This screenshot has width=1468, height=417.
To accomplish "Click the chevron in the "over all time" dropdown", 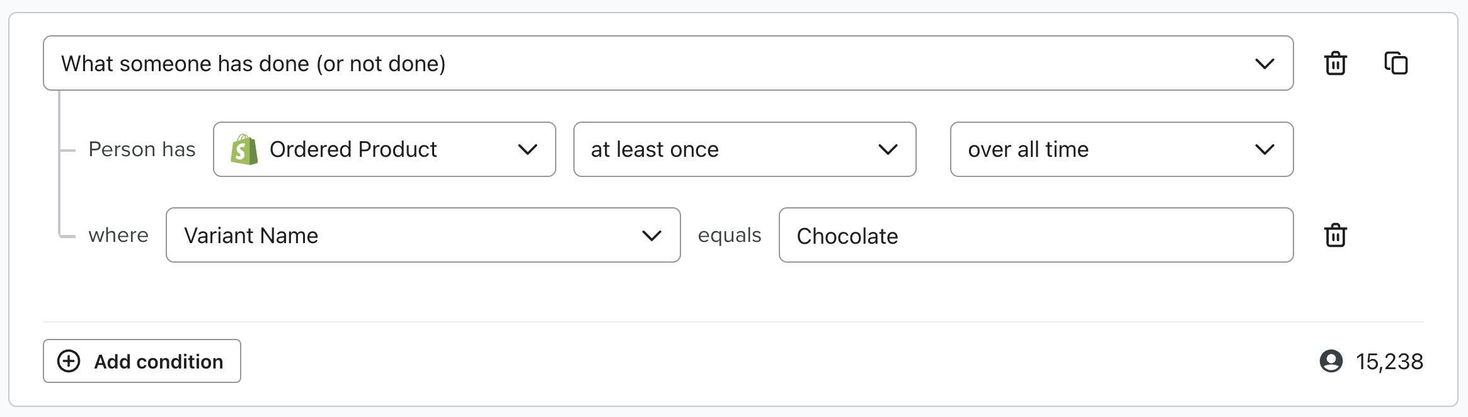I will pos(1264,149).
